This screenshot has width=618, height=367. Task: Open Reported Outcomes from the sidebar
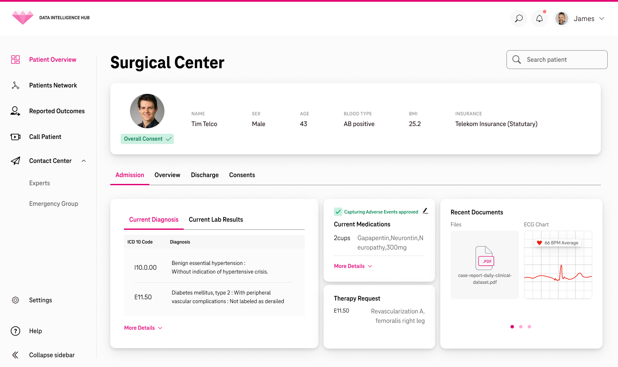tap(15, 111)
